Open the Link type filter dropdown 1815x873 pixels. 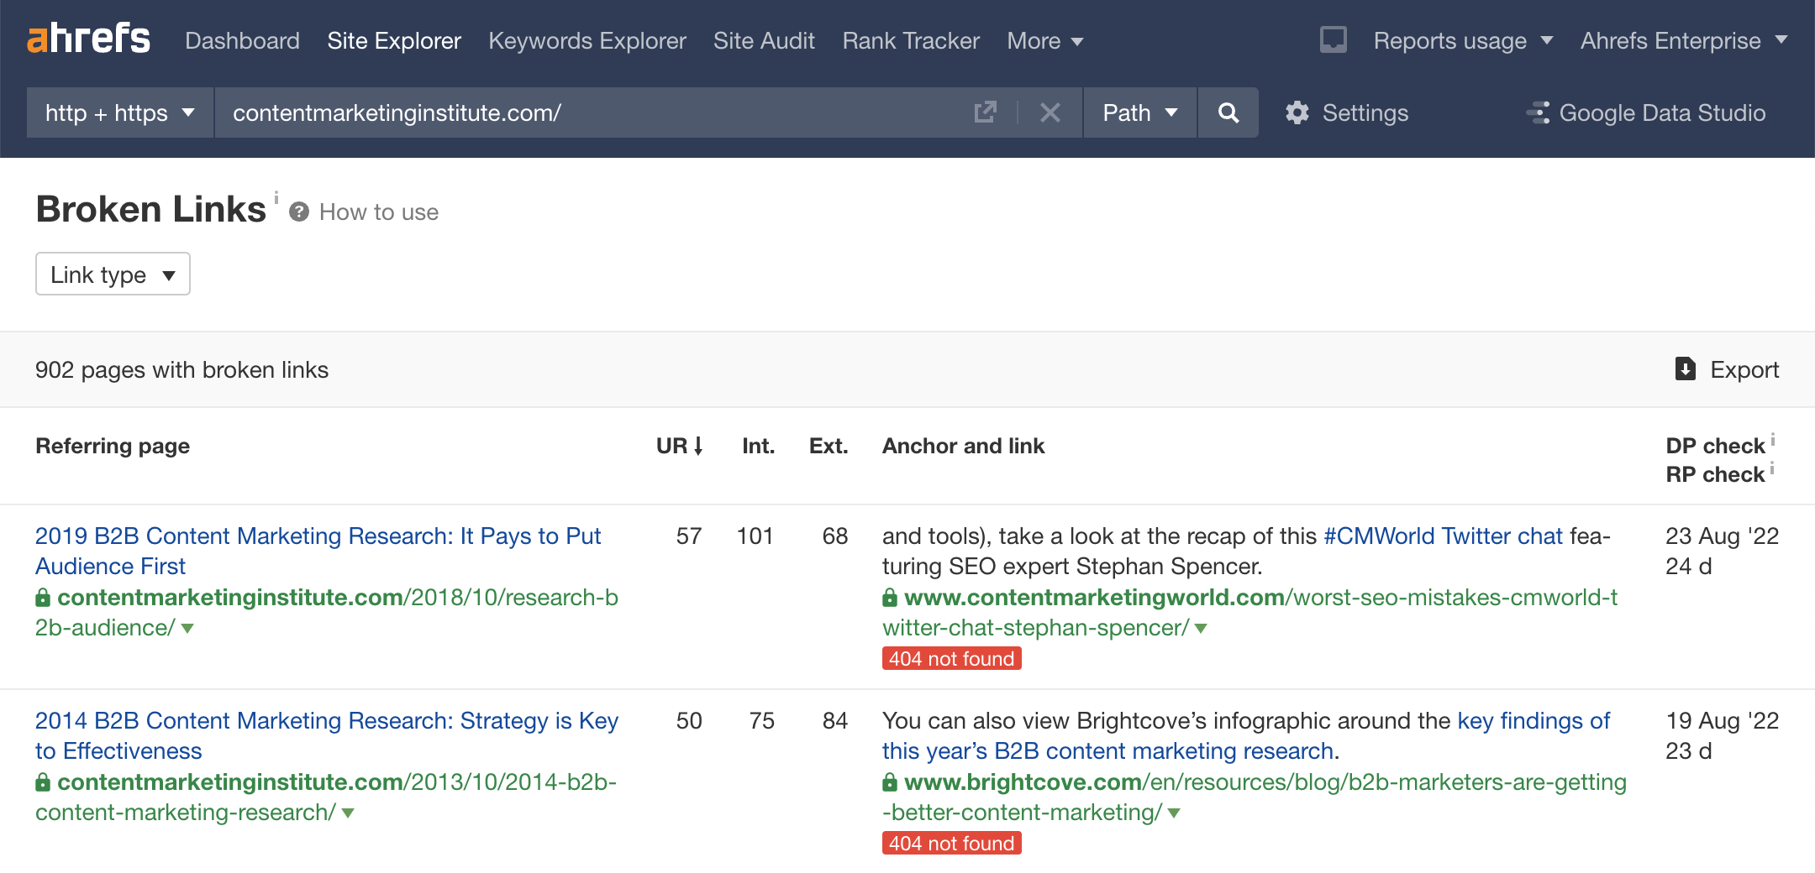(112, 274)
